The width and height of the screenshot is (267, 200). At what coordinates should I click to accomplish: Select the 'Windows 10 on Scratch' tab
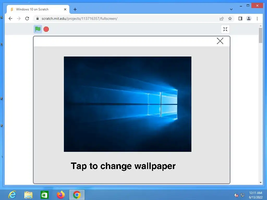38,9
